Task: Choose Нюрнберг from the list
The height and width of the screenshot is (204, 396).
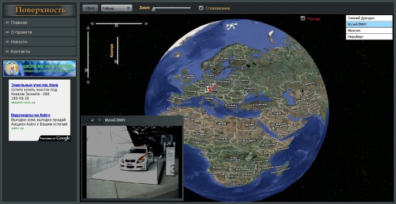Action: pos(369,37)
